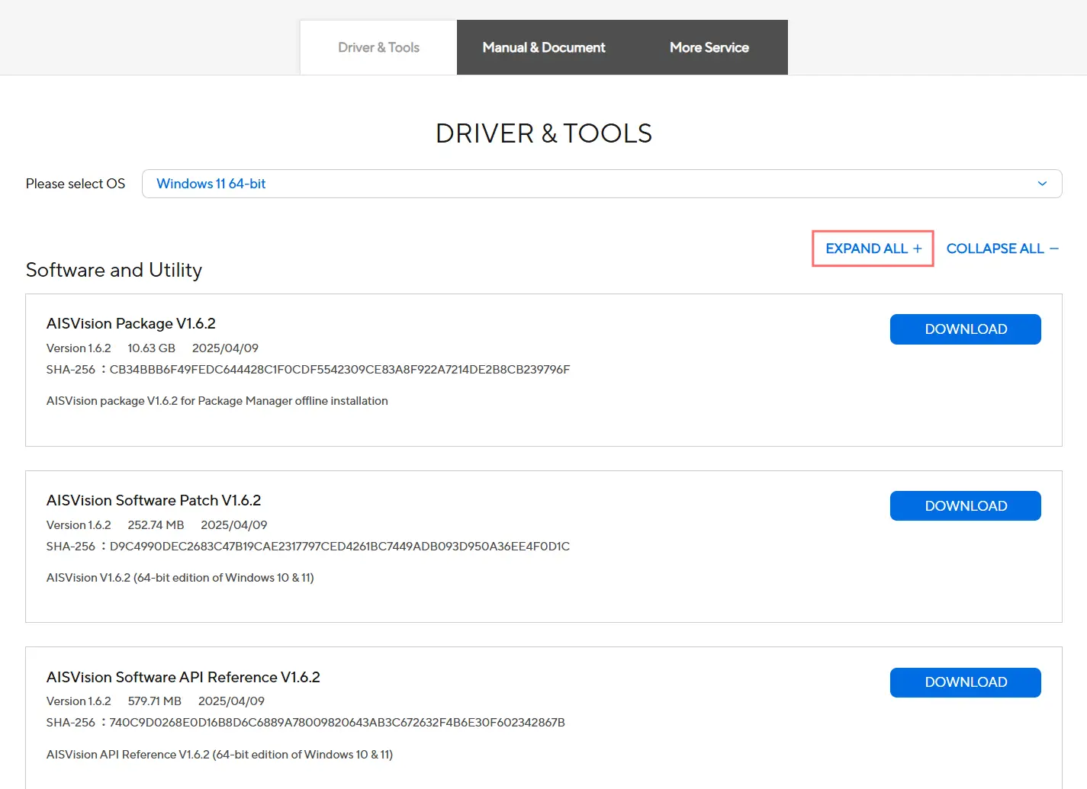Click the AISVision Software Patch V1.6.2 title

click(154, 500)
